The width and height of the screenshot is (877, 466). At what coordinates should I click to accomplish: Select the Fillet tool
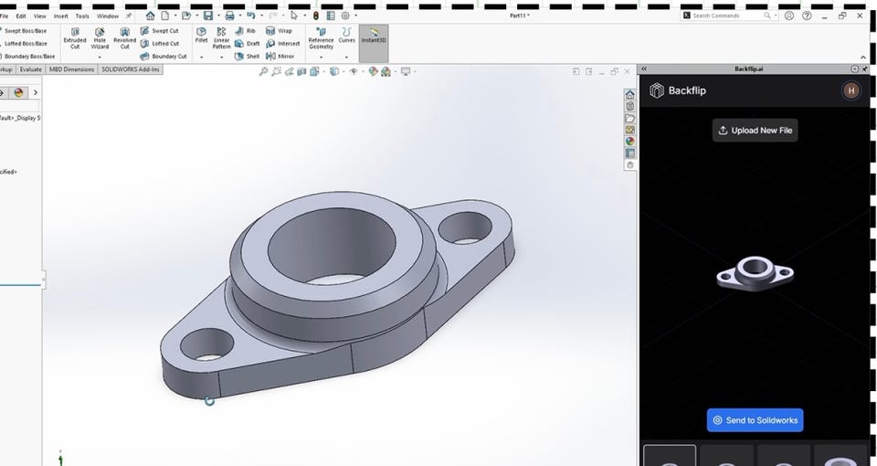(201, 35)
